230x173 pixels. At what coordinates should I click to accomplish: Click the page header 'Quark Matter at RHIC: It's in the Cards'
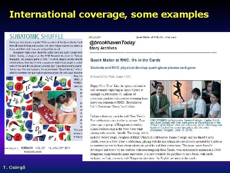coord(156,37)
